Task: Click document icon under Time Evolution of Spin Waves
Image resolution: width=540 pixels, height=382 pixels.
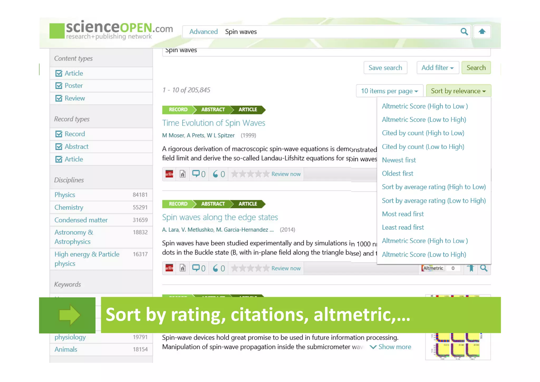Action: (182, 174)
